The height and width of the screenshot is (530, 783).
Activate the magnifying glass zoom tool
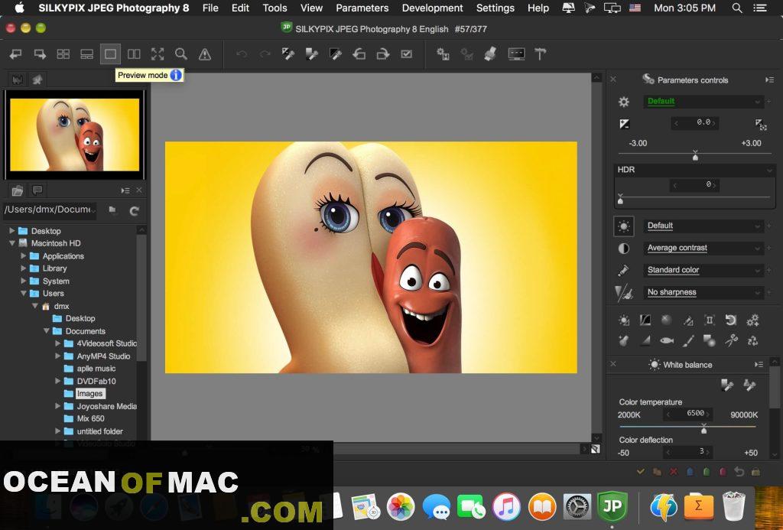(180, 54)
